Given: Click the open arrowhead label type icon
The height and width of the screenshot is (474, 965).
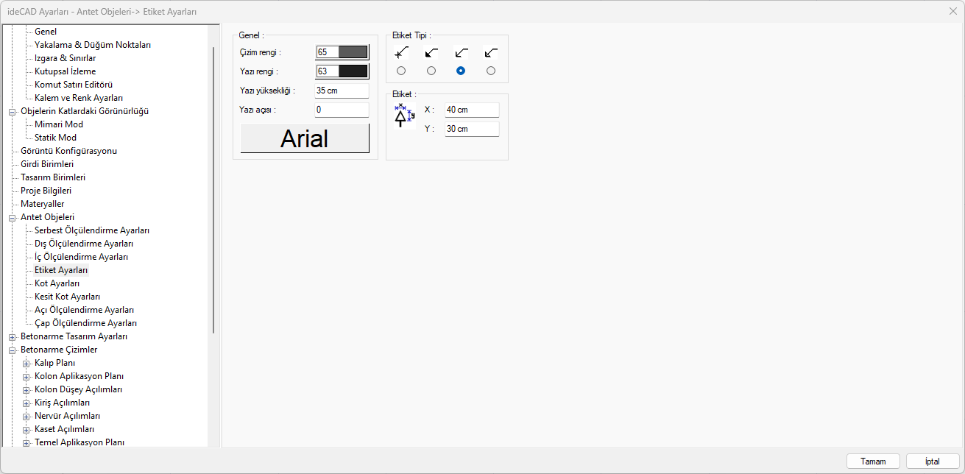Looking at the screenshot, I should pyautogui.click(x=462, y=53).
